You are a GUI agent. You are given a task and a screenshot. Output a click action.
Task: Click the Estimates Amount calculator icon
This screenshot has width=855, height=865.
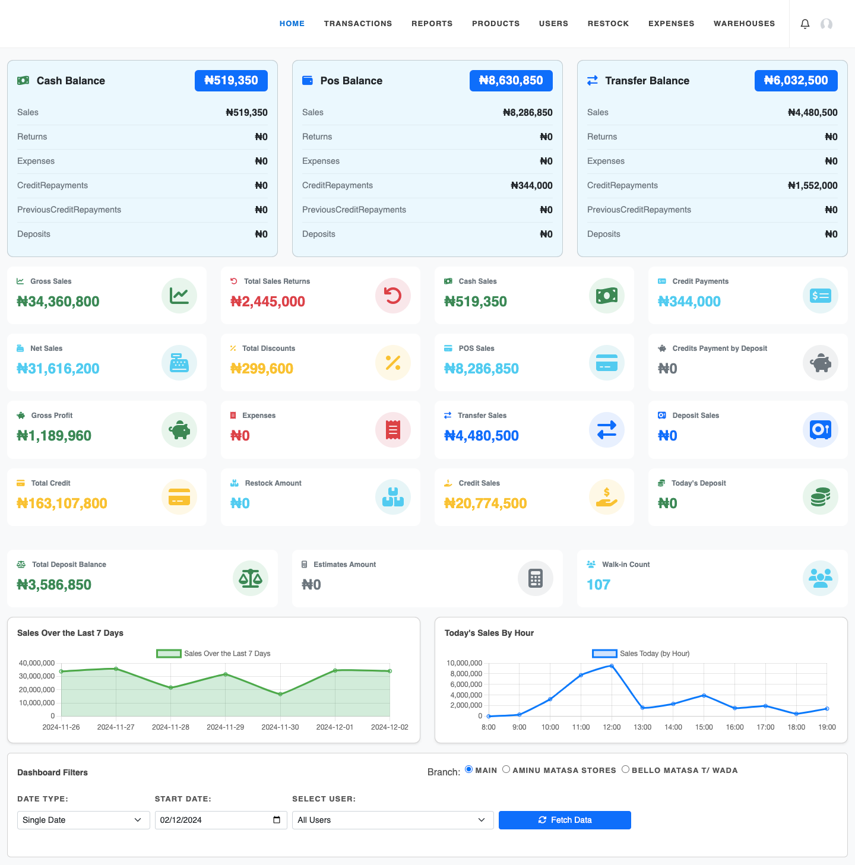tap(536, 578)
